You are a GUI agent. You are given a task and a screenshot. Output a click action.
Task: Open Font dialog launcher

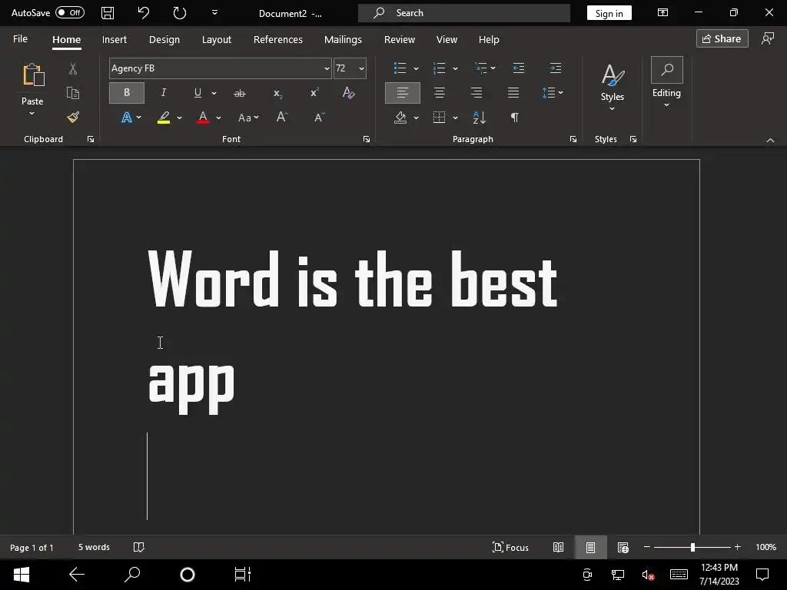click(x=367, y=140)
